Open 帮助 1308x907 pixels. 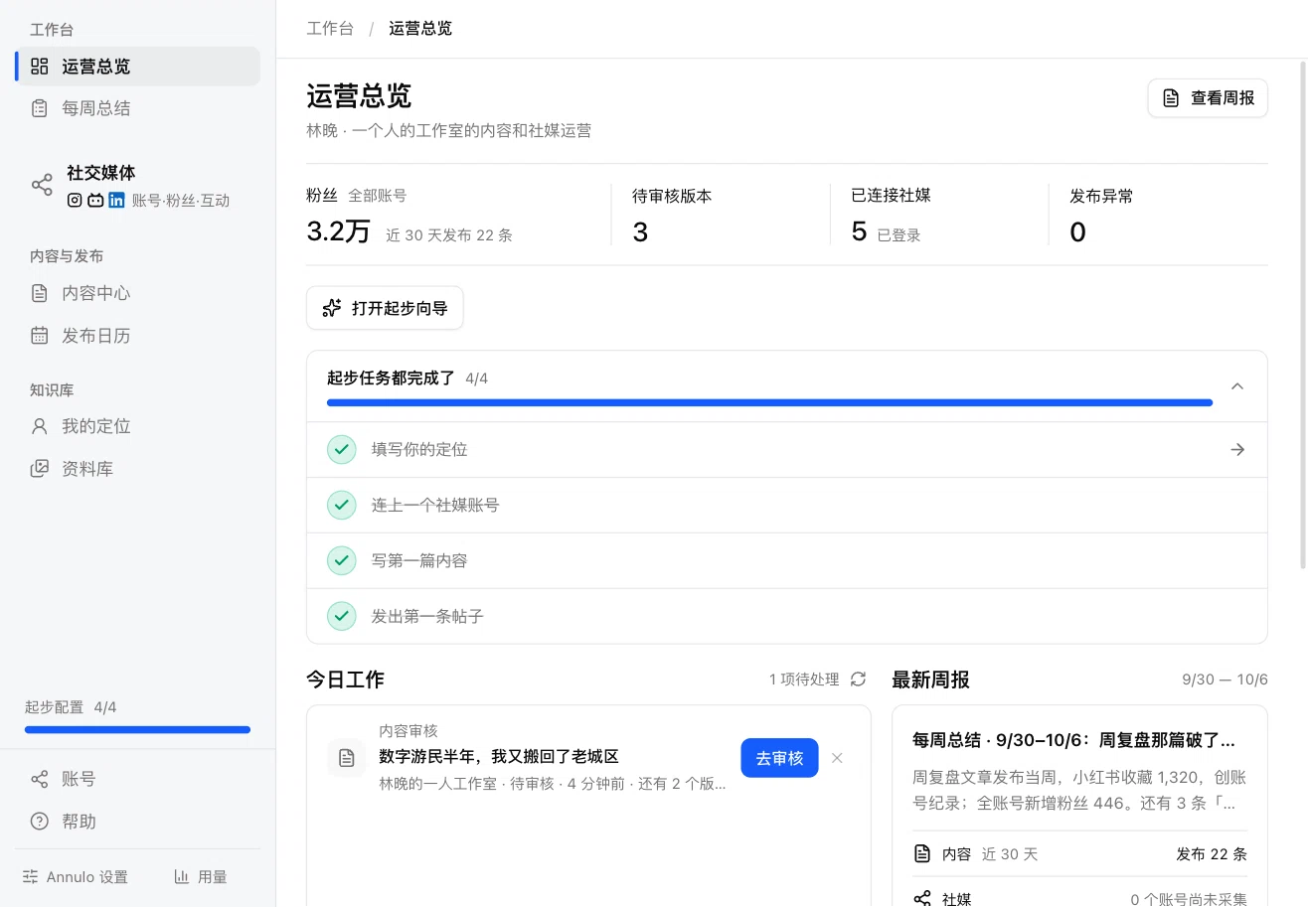138,822
